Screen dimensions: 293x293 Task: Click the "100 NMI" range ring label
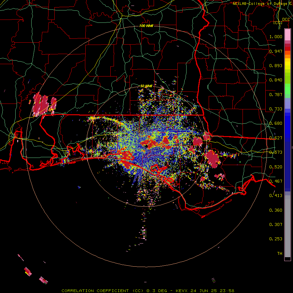[146, 26]
